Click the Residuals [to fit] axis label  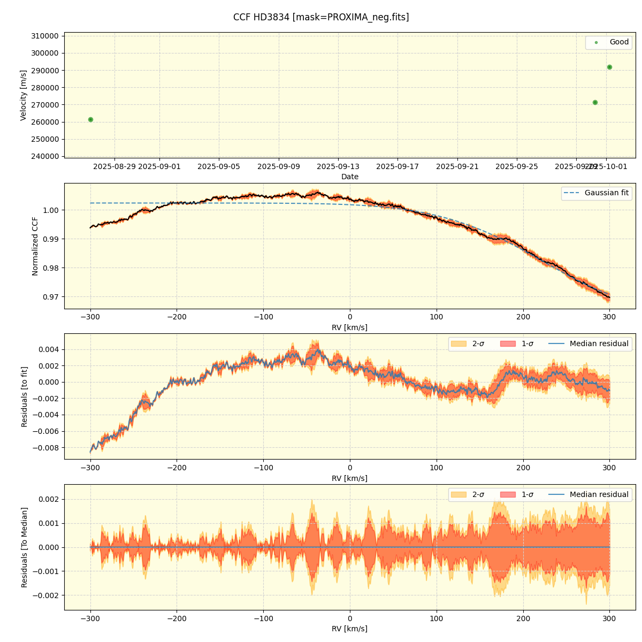coord(24,396)
